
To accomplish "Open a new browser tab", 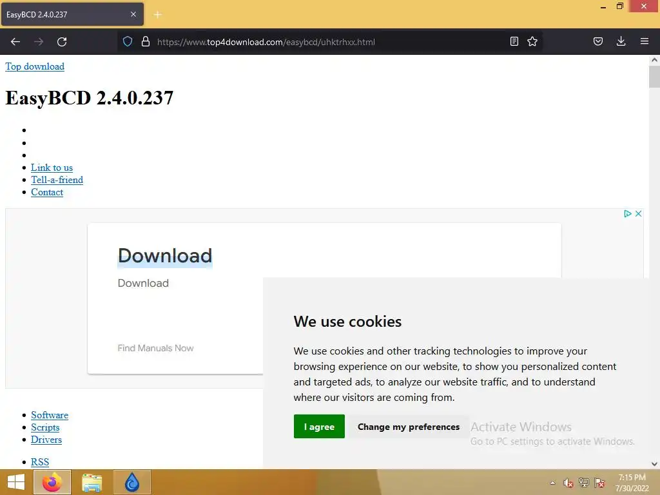I will pos(158,15).
